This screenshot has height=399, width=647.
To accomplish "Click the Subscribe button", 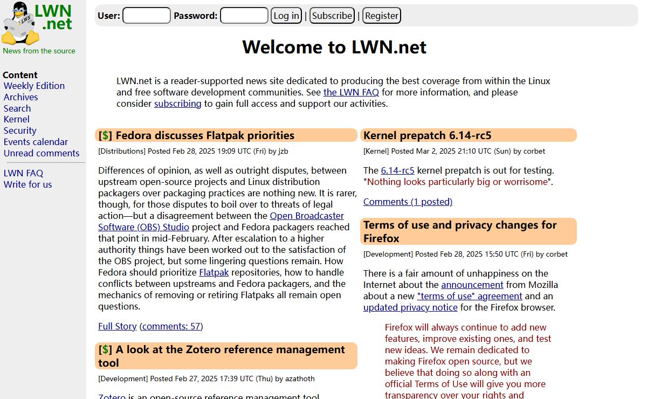I will 332,16.
